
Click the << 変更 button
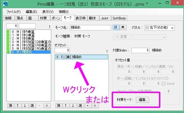click(x=122, y=37)
